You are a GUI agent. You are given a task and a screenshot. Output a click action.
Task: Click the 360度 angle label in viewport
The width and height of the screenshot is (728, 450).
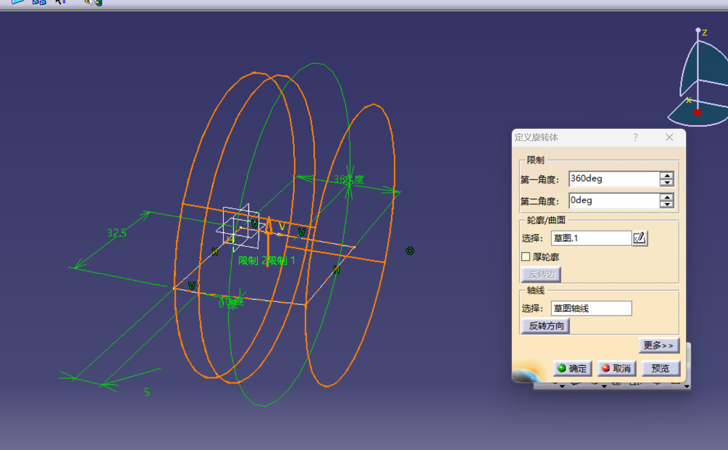pos(349,180)
